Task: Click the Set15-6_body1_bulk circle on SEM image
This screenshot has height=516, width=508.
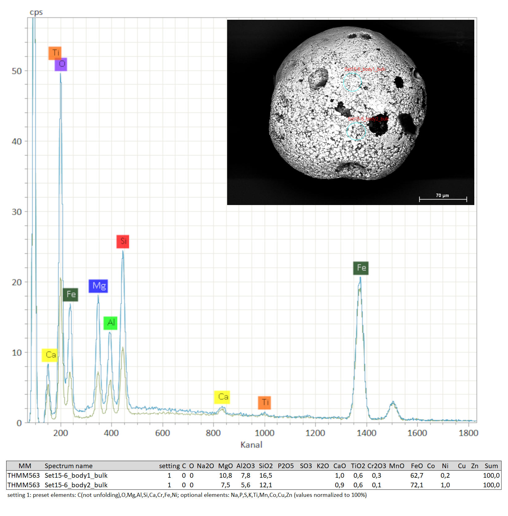Action: [x=352, y=82]
